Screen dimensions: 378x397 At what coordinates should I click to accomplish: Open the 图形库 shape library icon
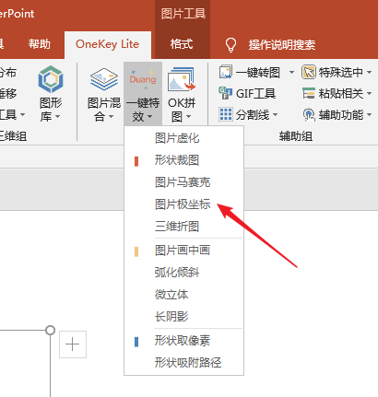(51, 79)
